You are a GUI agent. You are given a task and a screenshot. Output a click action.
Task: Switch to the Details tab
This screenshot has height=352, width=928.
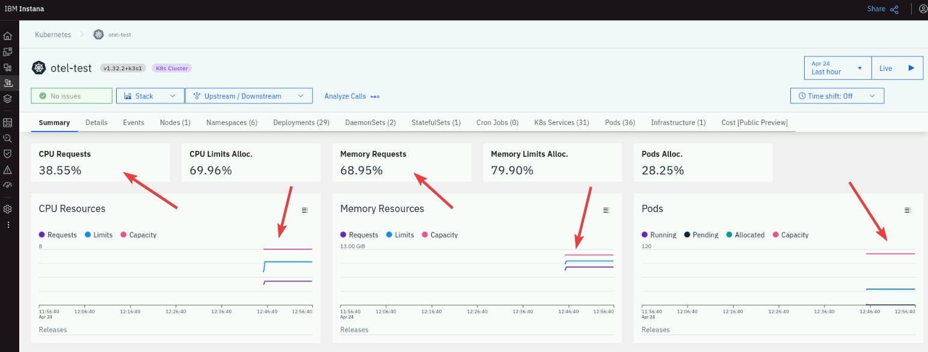click(96, 123)
